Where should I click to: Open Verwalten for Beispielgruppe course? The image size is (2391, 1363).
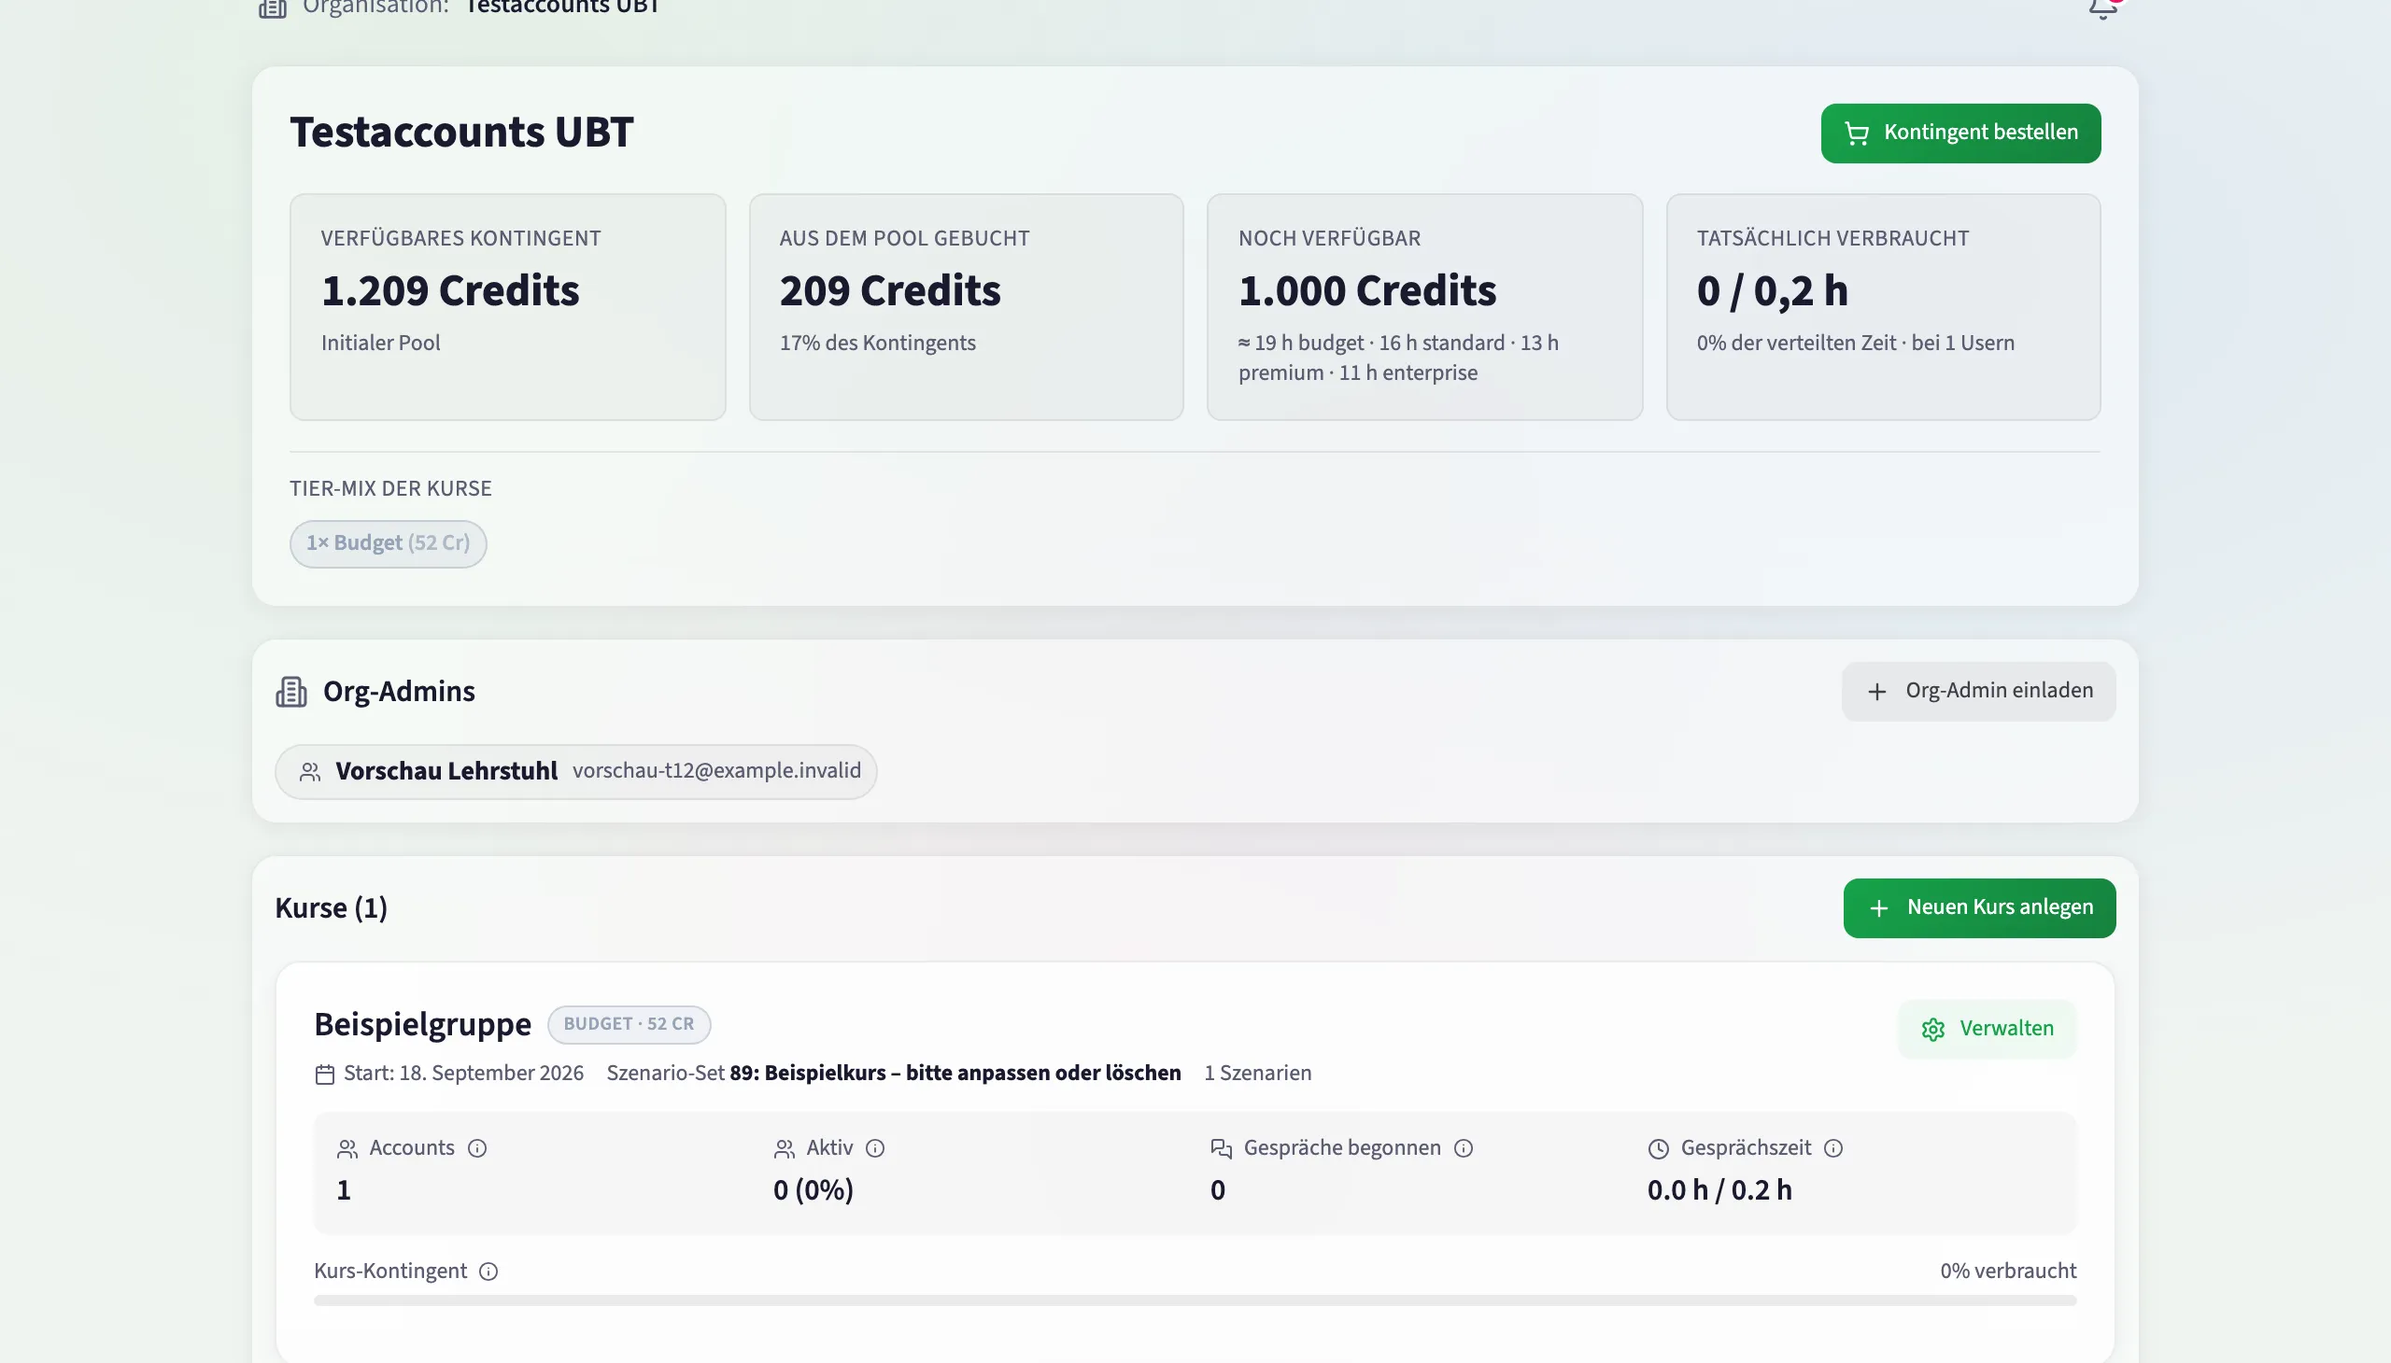pyautogui.click(x=1988, y=1029)
